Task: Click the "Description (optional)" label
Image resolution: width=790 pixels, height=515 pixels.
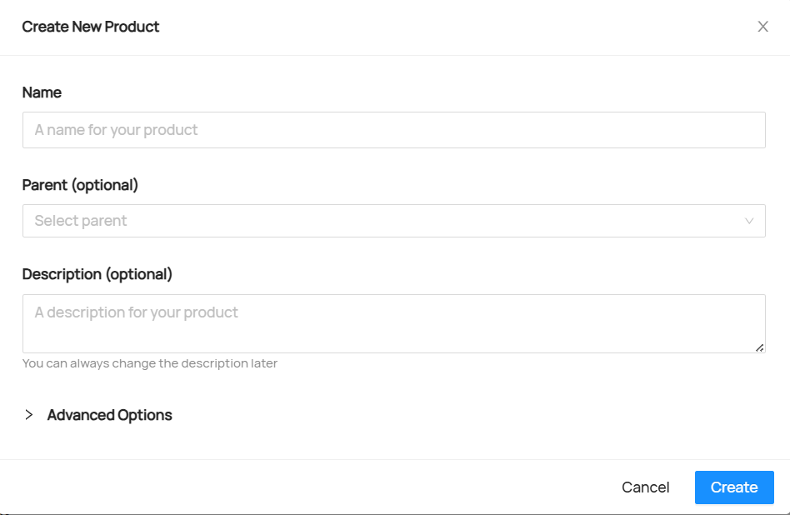Action: point(97,274)
